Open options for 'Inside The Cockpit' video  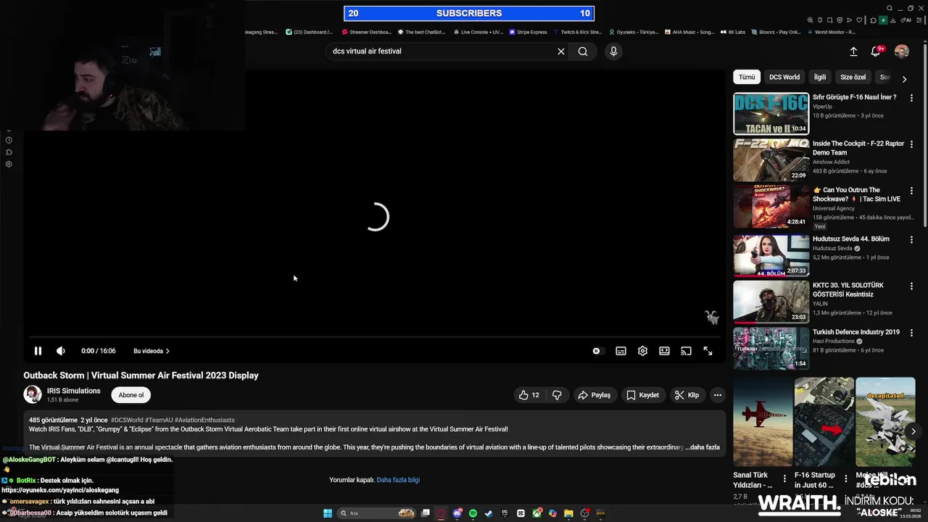[911, 144]
